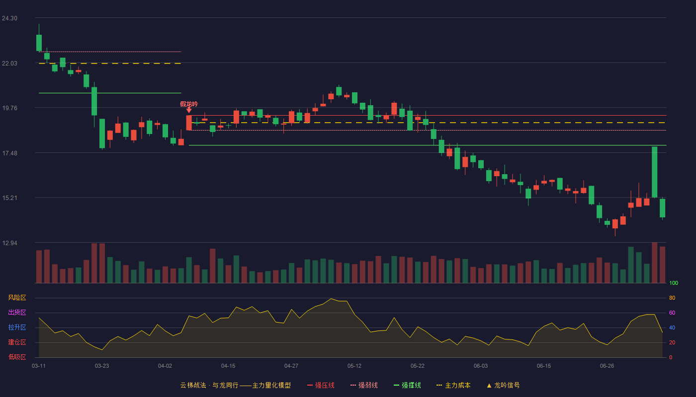This screenshot has height=397, width=696.
Task: Select the 风险区 zone label
Action: coord(17,298)
